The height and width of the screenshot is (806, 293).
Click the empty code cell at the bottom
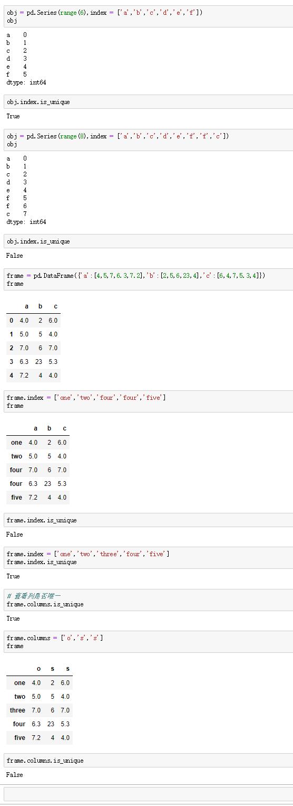149,794
